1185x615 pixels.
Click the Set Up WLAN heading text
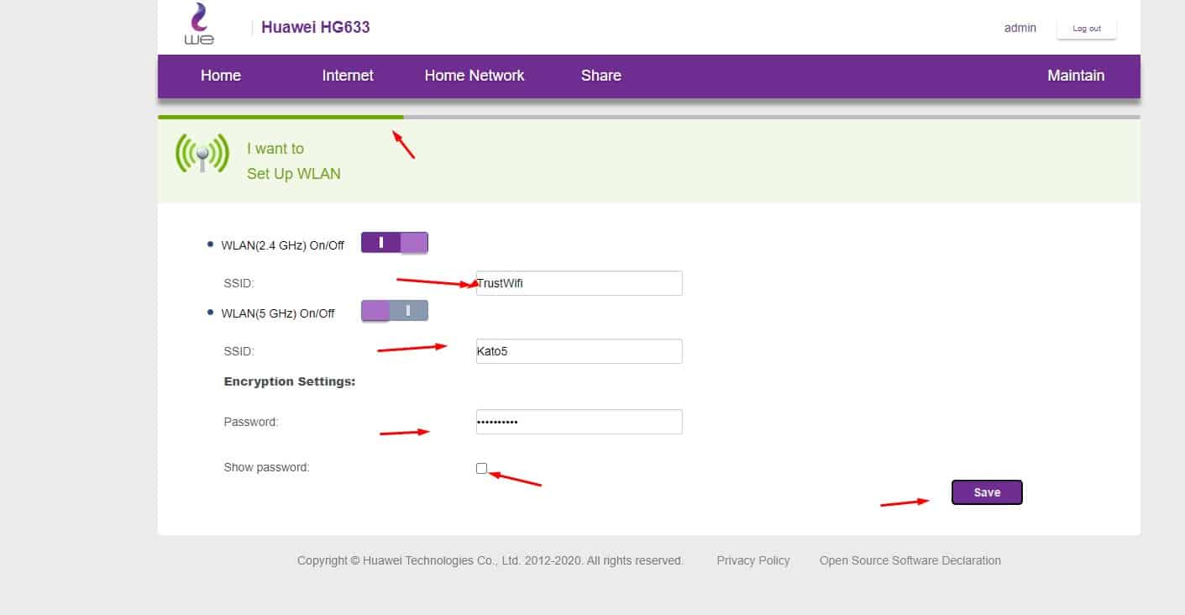(293, 174)
